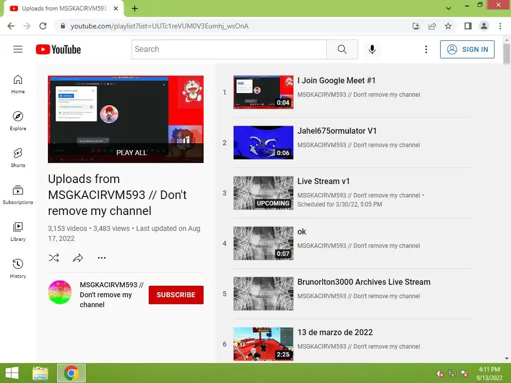Click the SIGN IN button

[467, 49]
